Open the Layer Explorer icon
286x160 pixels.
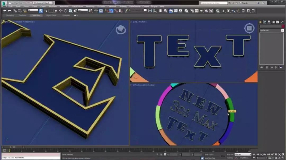coord(166,11)
